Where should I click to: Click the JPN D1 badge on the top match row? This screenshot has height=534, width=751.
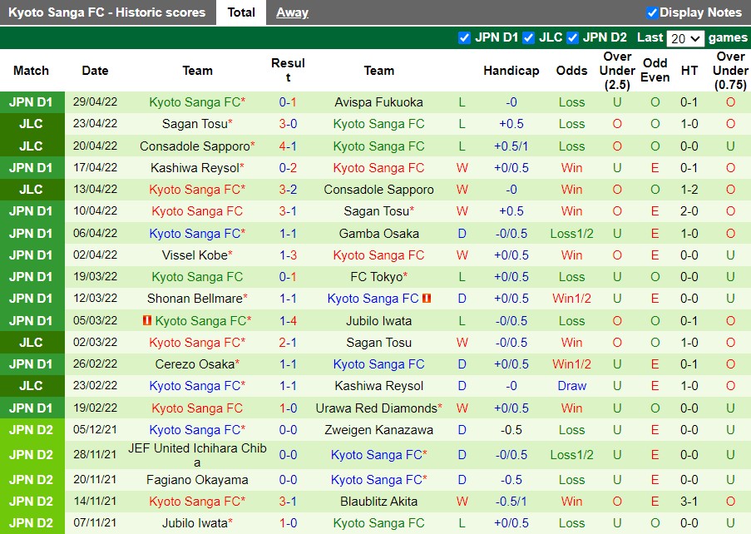(x=32, y=102)
